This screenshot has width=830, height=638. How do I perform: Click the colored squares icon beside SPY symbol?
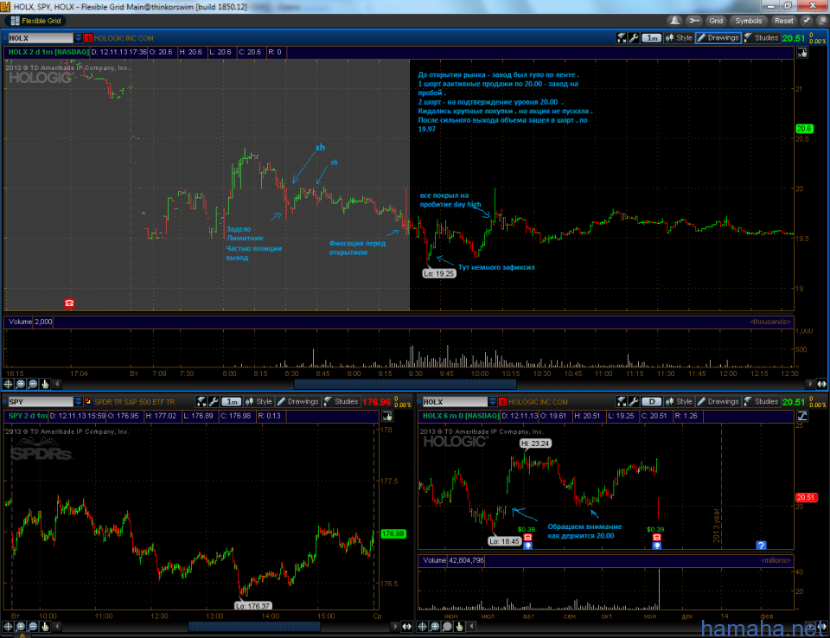pyautogui.click(x=88, y=402)
